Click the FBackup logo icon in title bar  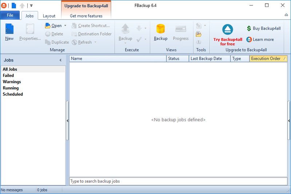coord(4,5)
